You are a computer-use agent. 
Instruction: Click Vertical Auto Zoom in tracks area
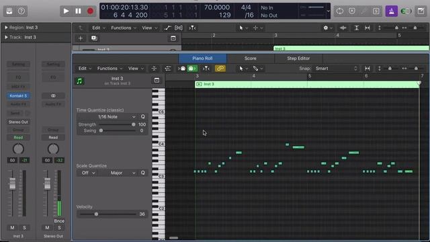(357, 28)
